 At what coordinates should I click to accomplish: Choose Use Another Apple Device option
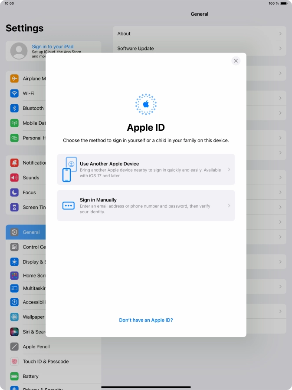pos(146,169)
